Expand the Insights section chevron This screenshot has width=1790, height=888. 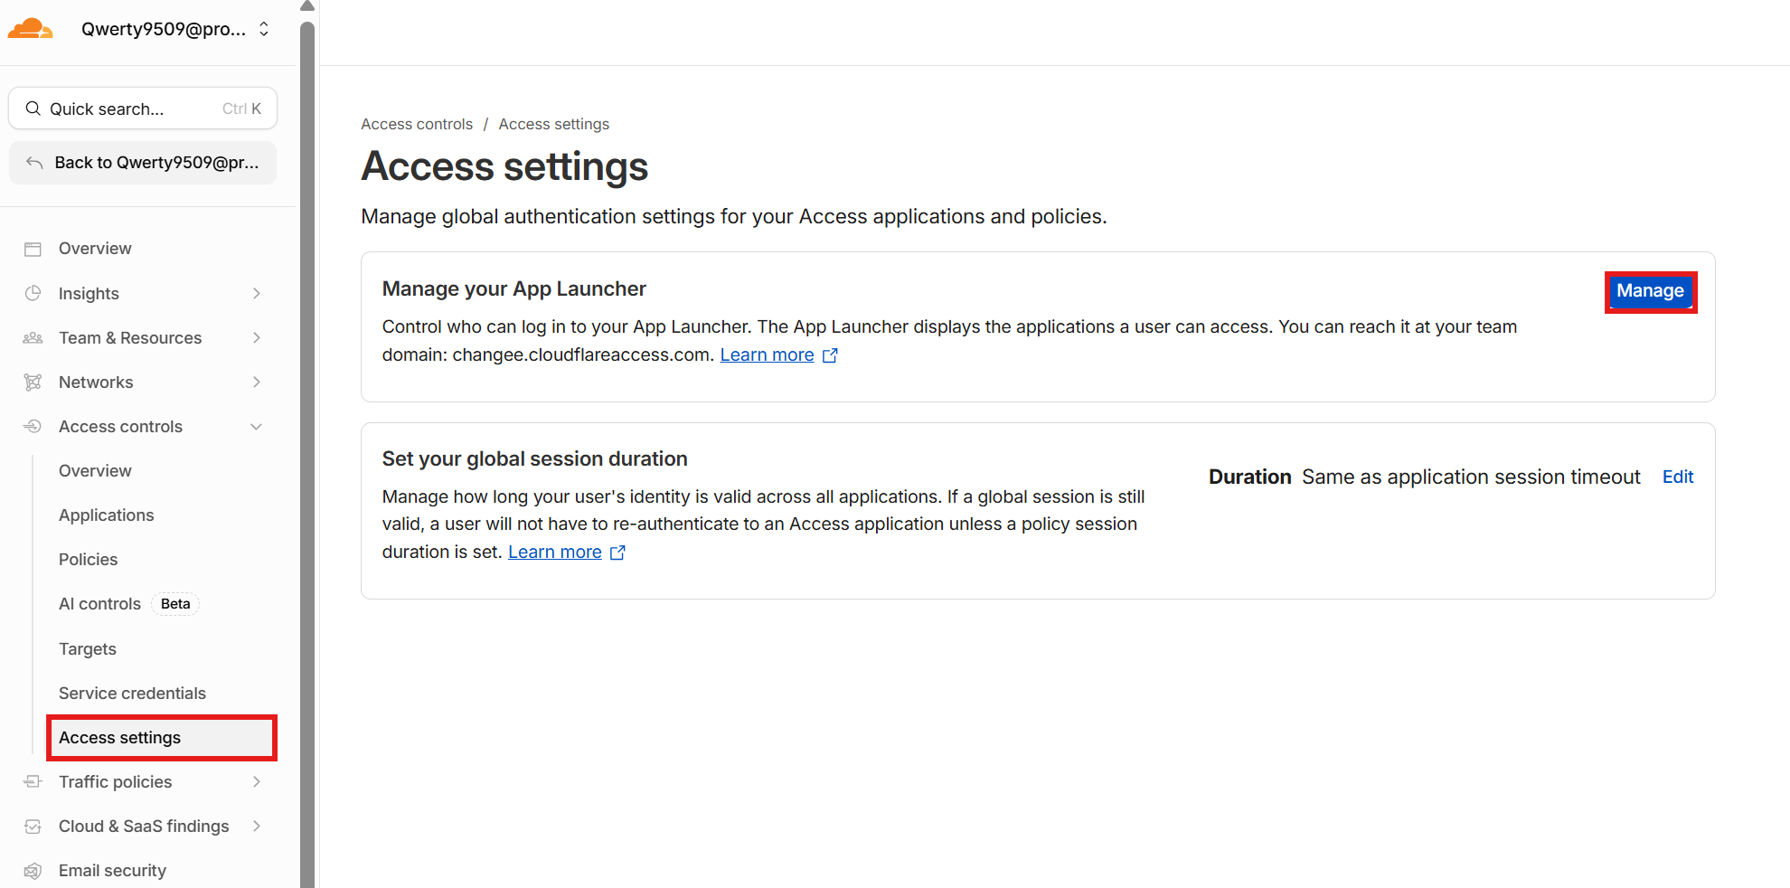point(257,293)
